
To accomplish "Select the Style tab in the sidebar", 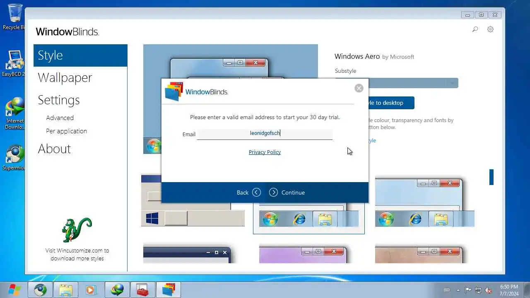I will 80,55.
